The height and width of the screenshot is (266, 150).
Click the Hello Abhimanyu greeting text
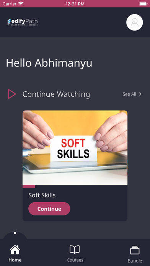(49, 63)
